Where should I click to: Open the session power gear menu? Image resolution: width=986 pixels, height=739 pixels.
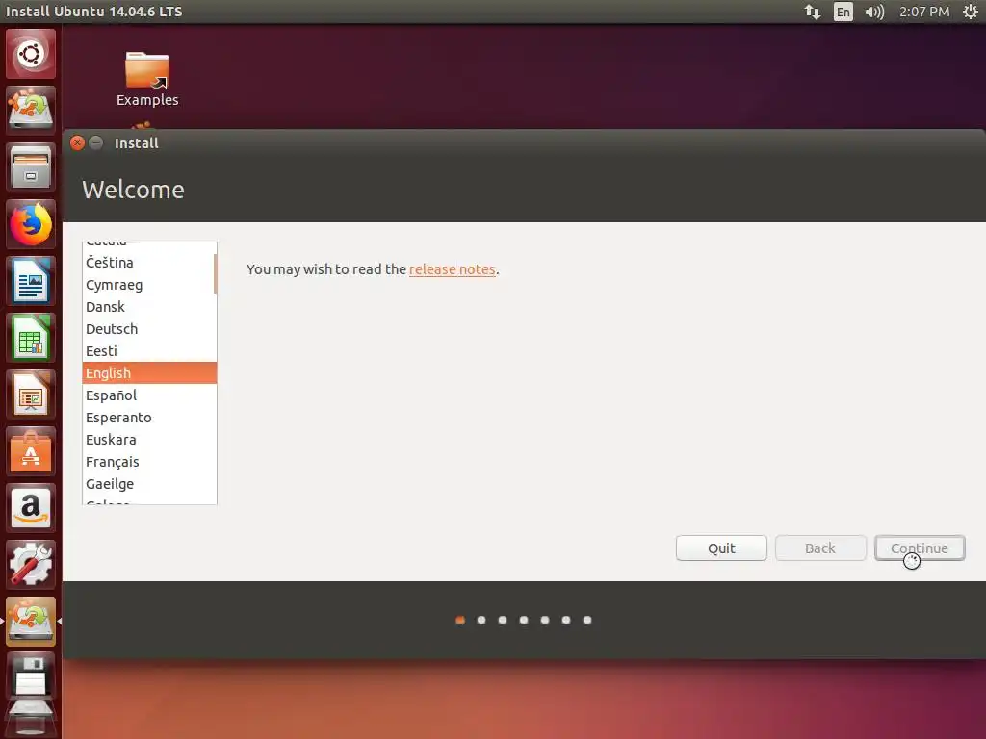(x=971, y=12)
